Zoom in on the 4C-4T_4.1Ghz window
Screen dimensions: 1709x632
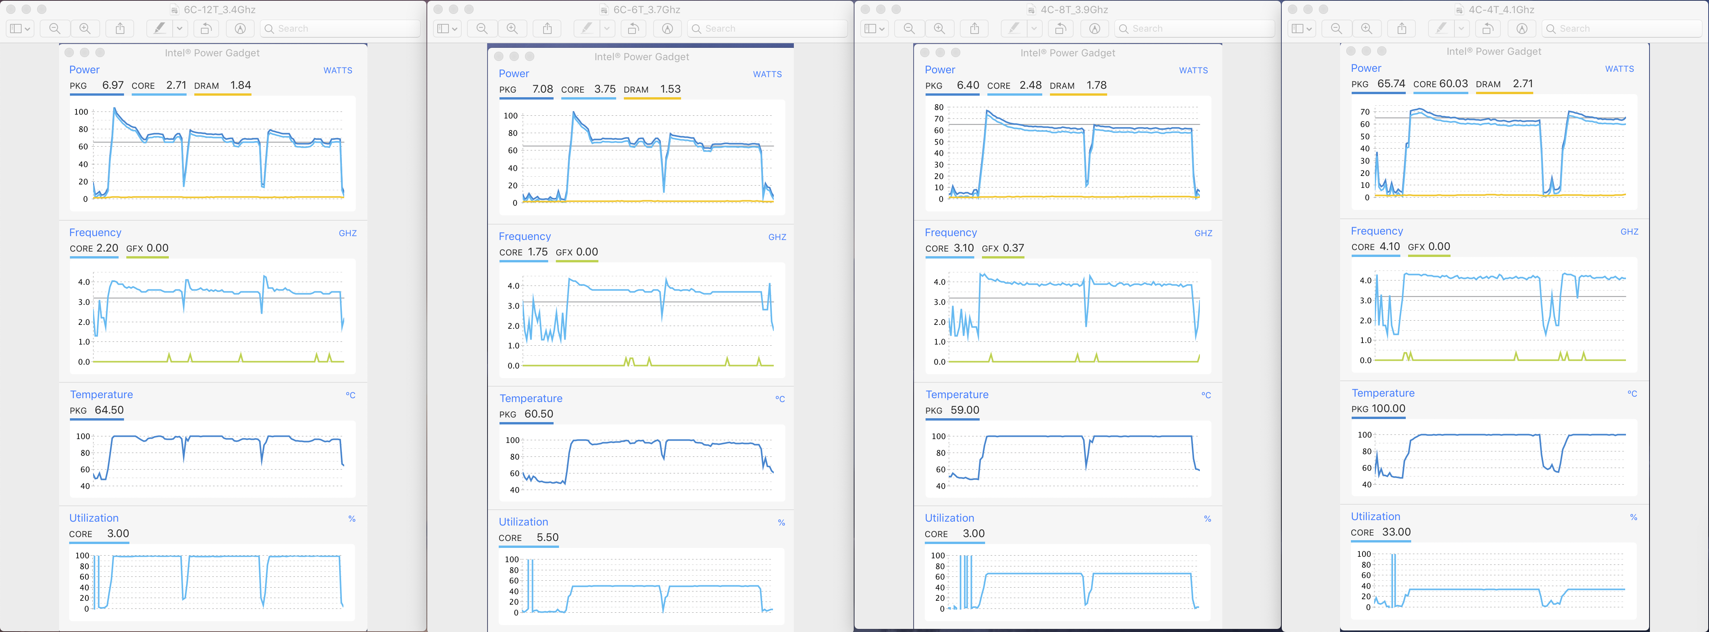[1367, 29]
